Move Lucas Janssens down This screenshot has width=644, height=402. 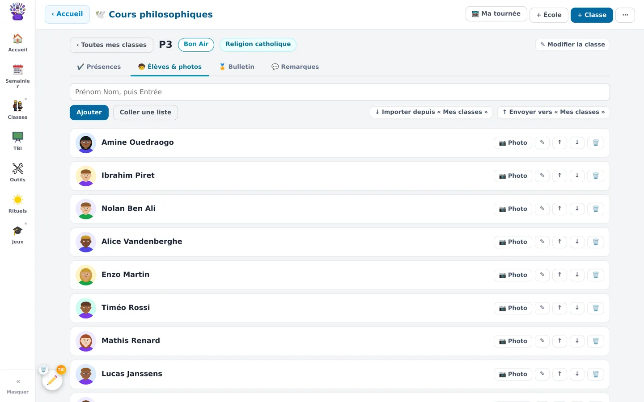click(x=577, y=374)
